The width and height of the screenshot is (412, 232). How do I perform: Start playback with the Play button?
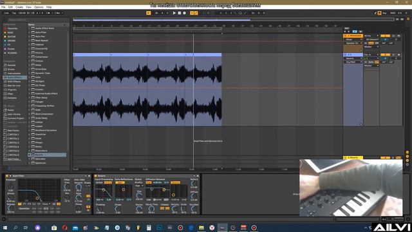point(174,13)
